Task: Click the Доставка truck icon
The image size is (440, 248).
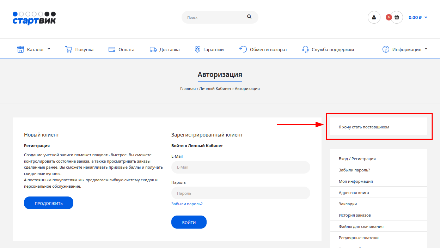Action: (x=153, y=49)
